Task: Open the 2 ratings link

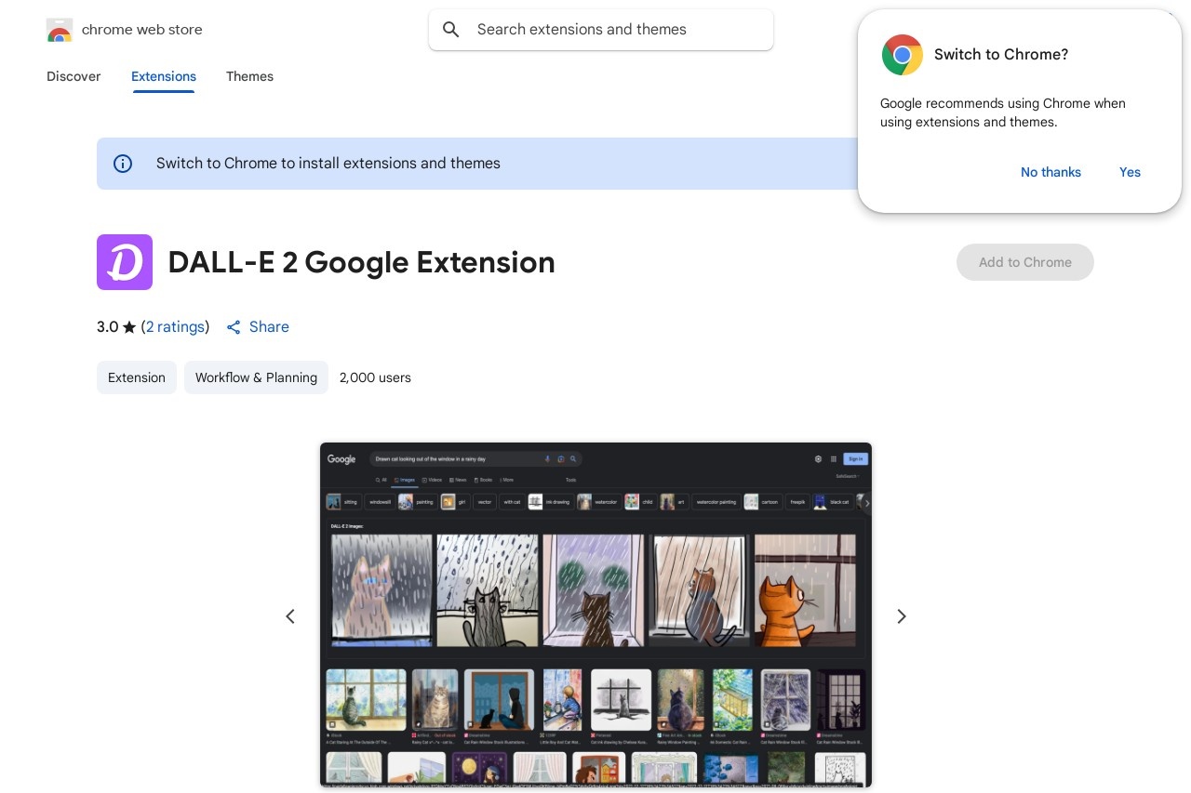Action: click(175, 327)
